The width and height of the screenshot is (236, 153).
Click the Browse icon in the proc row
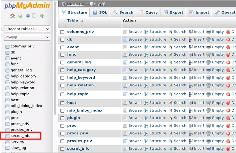(x=125, y=126)
